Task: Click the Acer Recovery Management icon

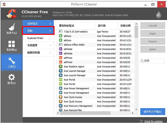Action: pyautogui.click(x=61, y=106)
